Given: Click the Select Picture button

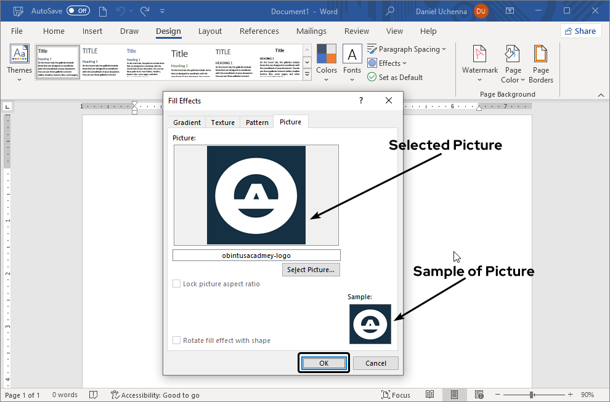Looking at the screenshot, I should [311, 270].
